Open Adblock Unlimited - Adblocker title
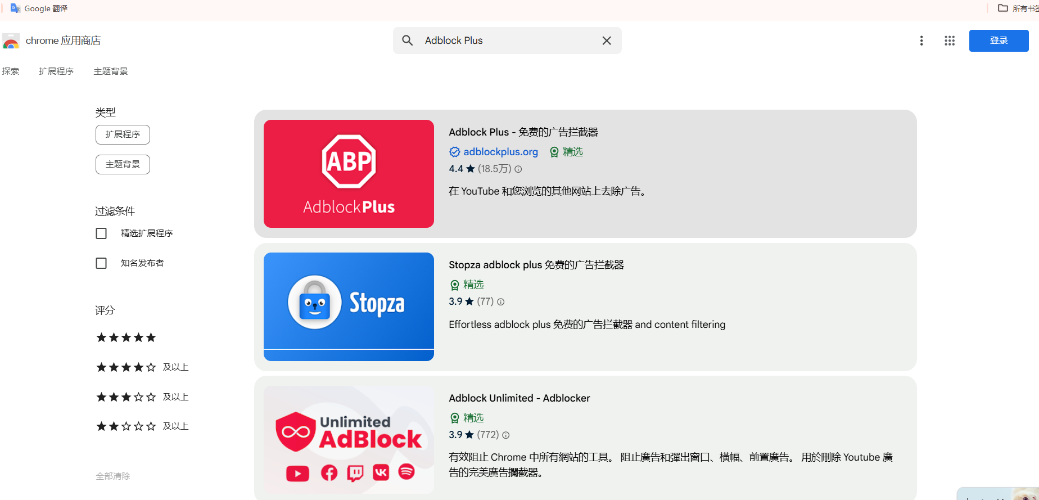The image size is (1039, 500). [519, 398]
